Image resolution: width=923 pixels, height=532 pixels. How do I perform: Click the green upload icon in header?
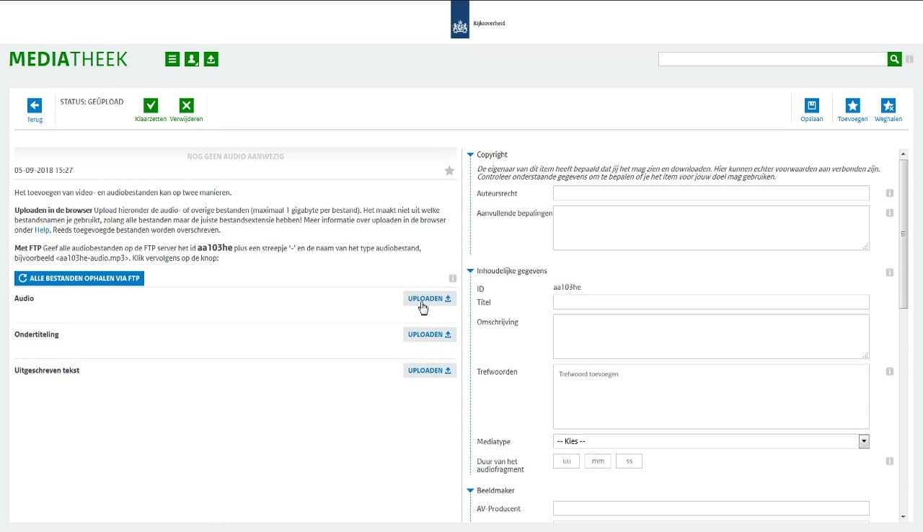point(211,59)
